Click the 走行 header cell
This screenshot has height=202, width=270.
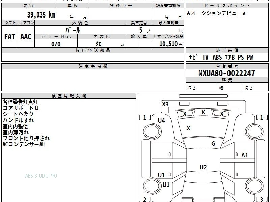pos(29,6)
